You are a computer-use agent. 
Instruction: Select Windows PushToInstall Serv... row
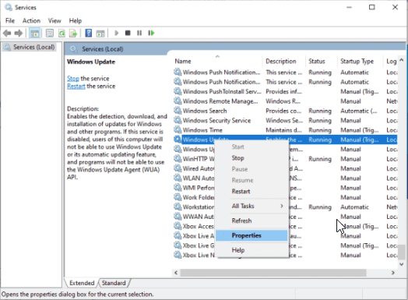coord(285,91)
